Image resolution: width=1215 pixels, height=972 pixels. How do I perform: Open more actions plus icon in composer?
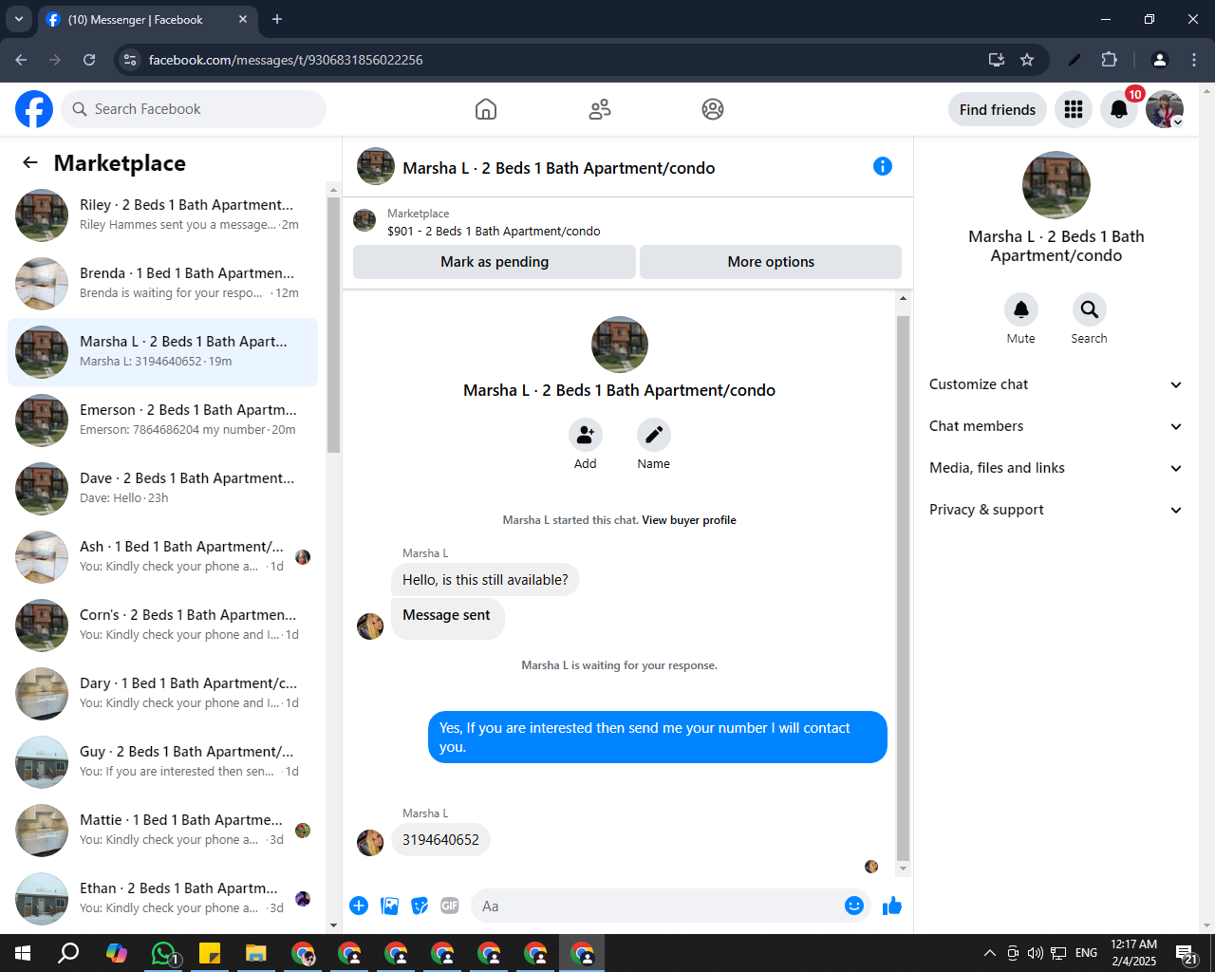[x=359, y=906]
